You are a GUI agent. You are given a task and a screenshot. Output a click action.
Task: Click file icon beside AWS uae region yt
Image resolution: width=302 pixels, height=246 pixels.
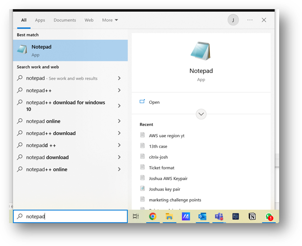point(142,135)
